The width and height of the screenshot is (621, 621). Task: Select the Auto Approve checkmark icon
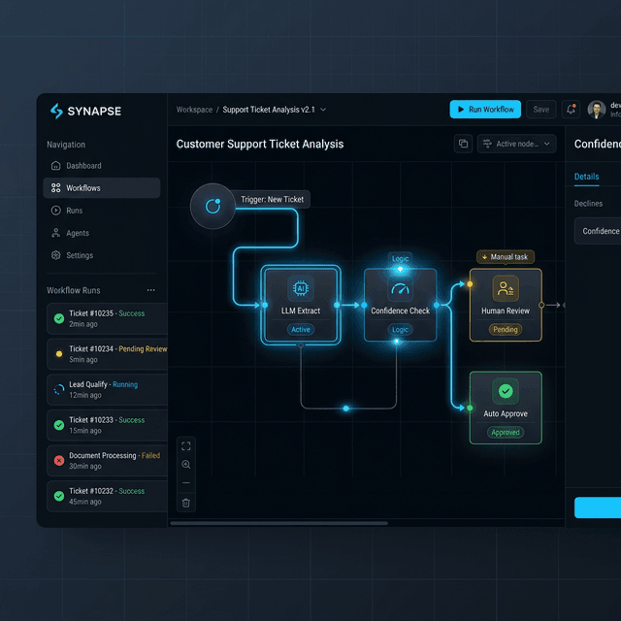(506, 391)
